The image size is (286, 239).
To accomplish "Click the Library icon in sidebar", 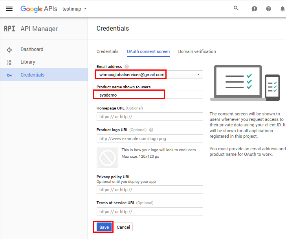I will tap(9, 62).
